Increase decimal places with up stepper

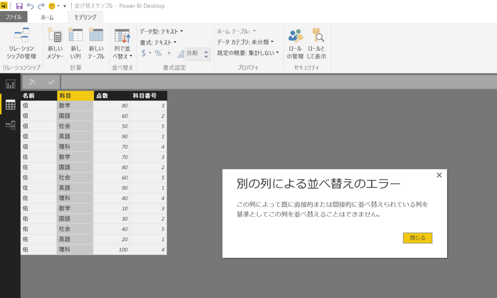(206, 51)
